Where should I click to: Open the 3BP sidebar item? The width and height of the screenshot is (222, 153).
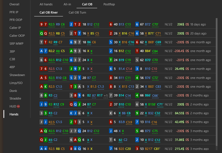[x=12, y=51]
